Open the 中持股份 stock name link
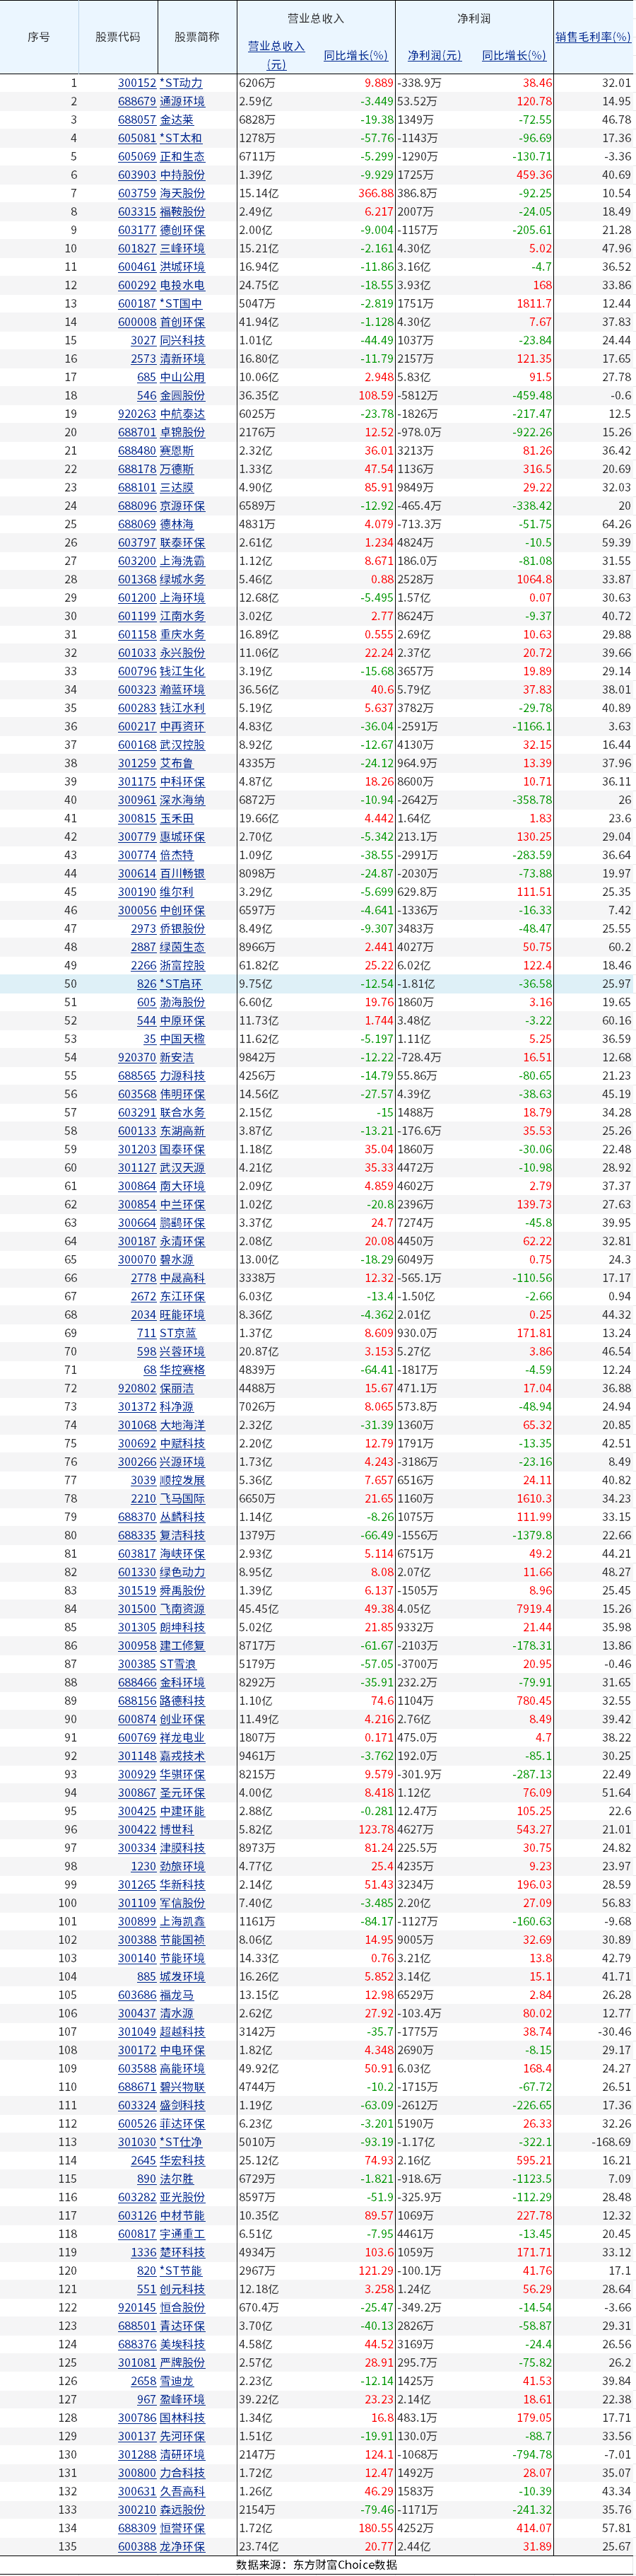The height and width of the screenshot is (2576, 636). 182,175
